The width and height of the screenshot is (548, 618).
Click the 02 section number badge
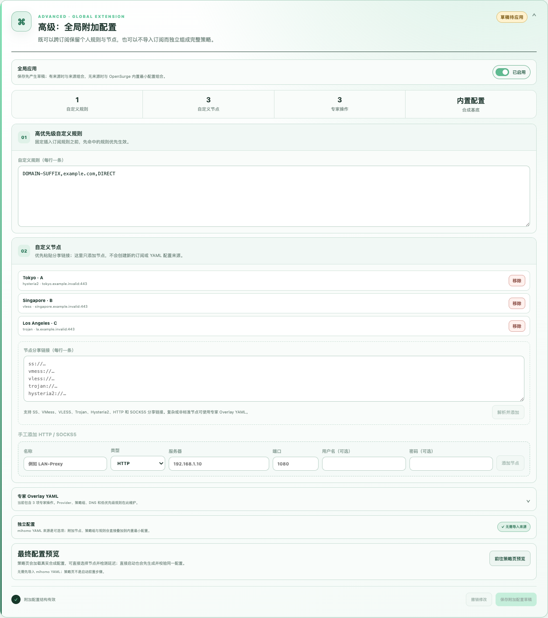24,251
